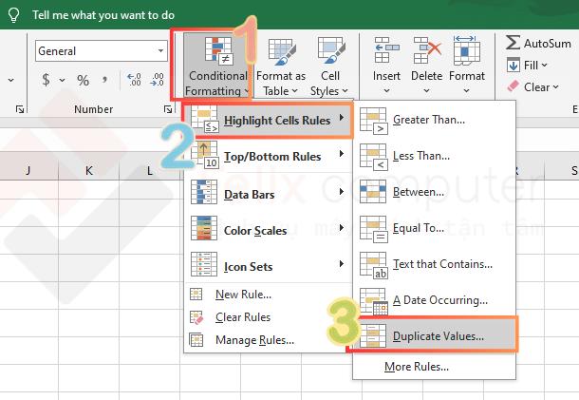The height and width of the screenshot is (400, 579).
Task: Open Top/Bottom Rules submenu
Action: pyautogui.click(x=271, y=156)
